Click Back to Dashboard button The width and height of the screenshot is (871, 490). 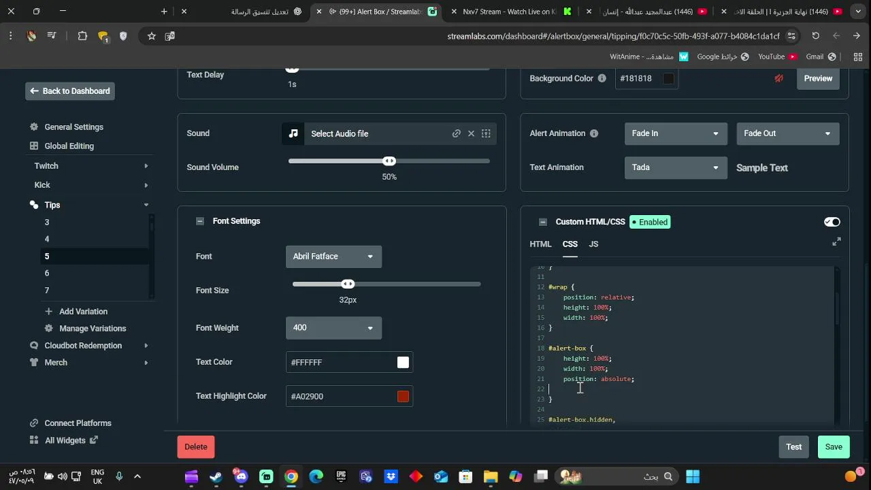click(70, 91)
